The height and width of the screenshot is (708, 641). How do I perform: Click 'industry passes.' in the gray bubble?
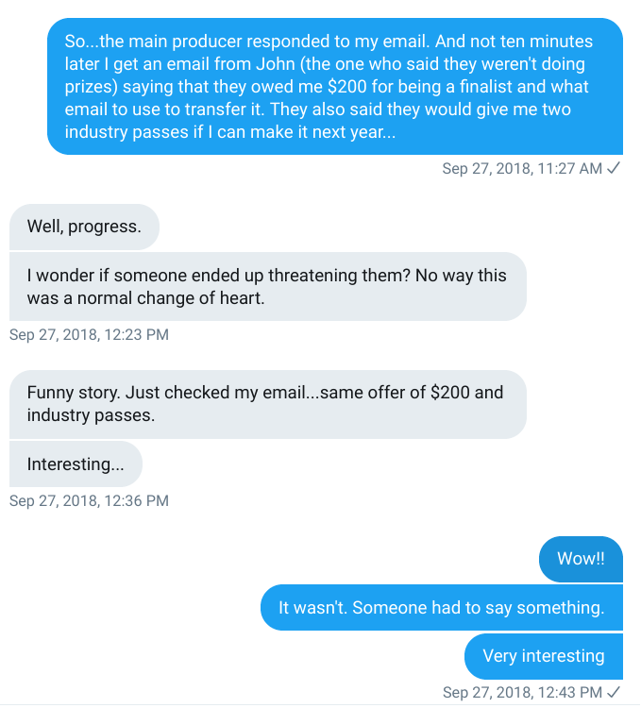(x=91, y=415)
